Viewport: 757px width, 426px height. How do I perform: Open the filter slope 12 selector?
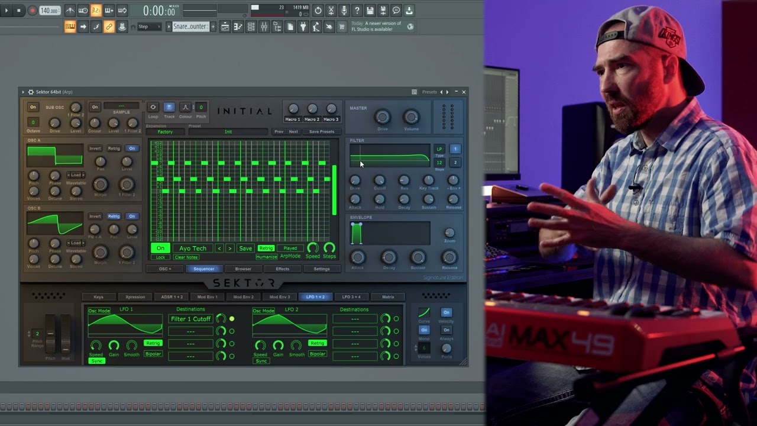click(x=439, y=163)
